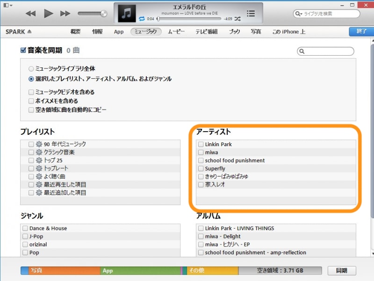374x281 pixels.
Task: Check the Pop genre checkbox
Action: (x=25, y=252)
